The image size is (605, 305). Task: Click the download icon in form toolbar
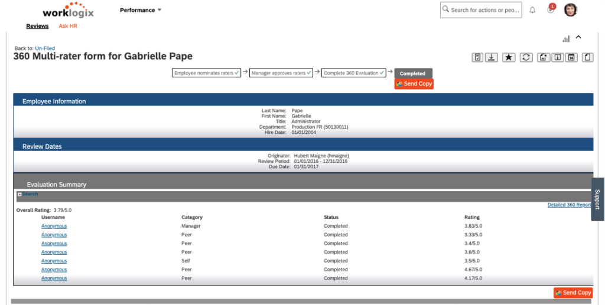492,57
